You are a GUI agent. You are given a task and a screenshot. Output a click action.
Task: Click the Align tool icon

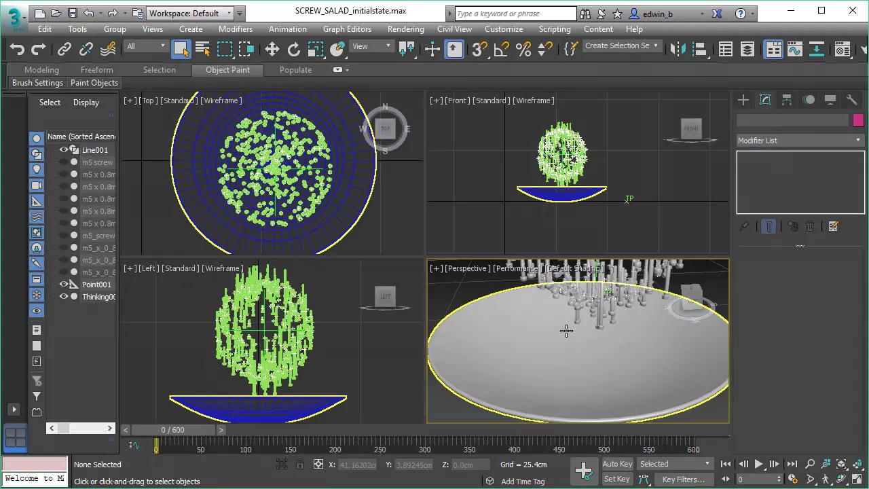click(699, 49)
